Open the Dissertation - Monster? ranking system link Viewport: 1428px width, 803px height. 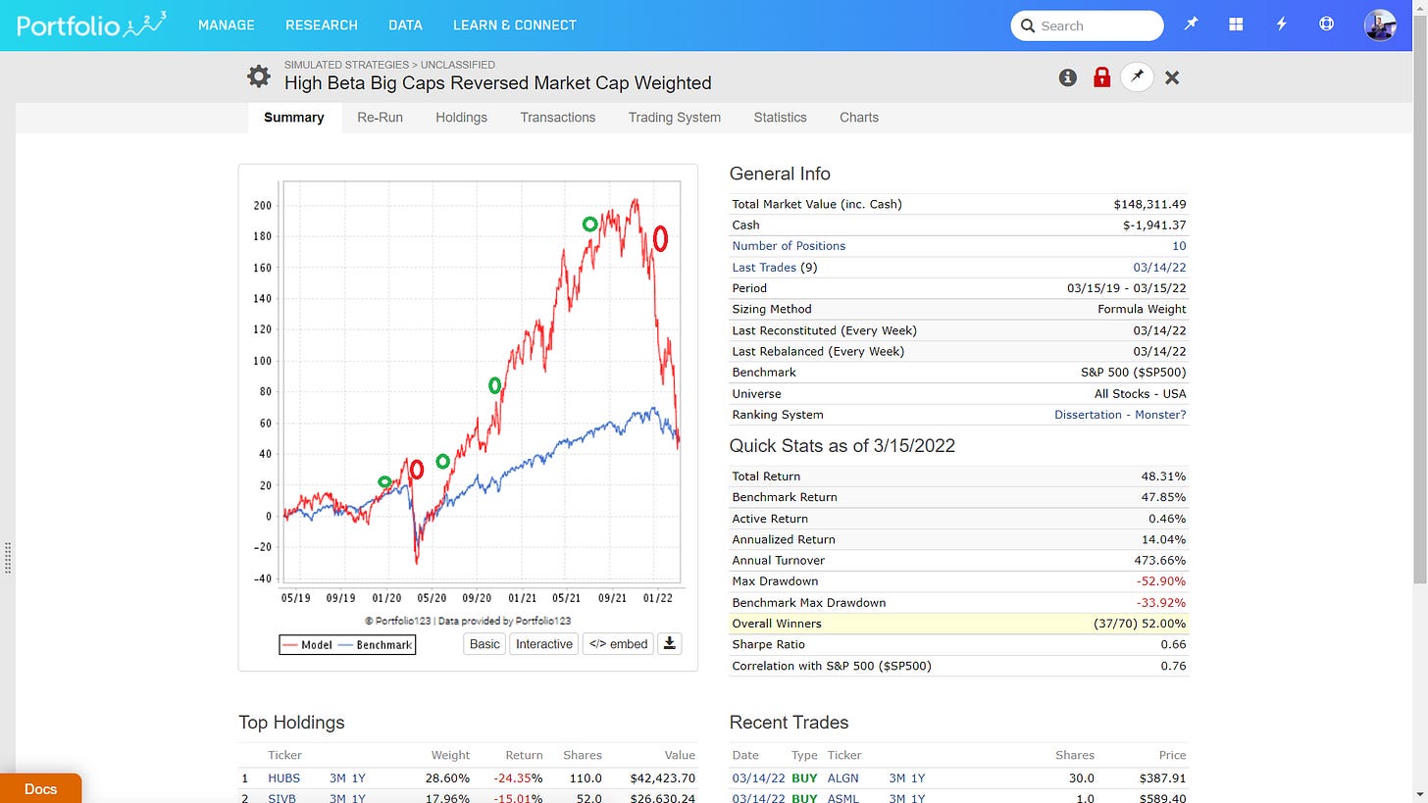coord(1120,415)
